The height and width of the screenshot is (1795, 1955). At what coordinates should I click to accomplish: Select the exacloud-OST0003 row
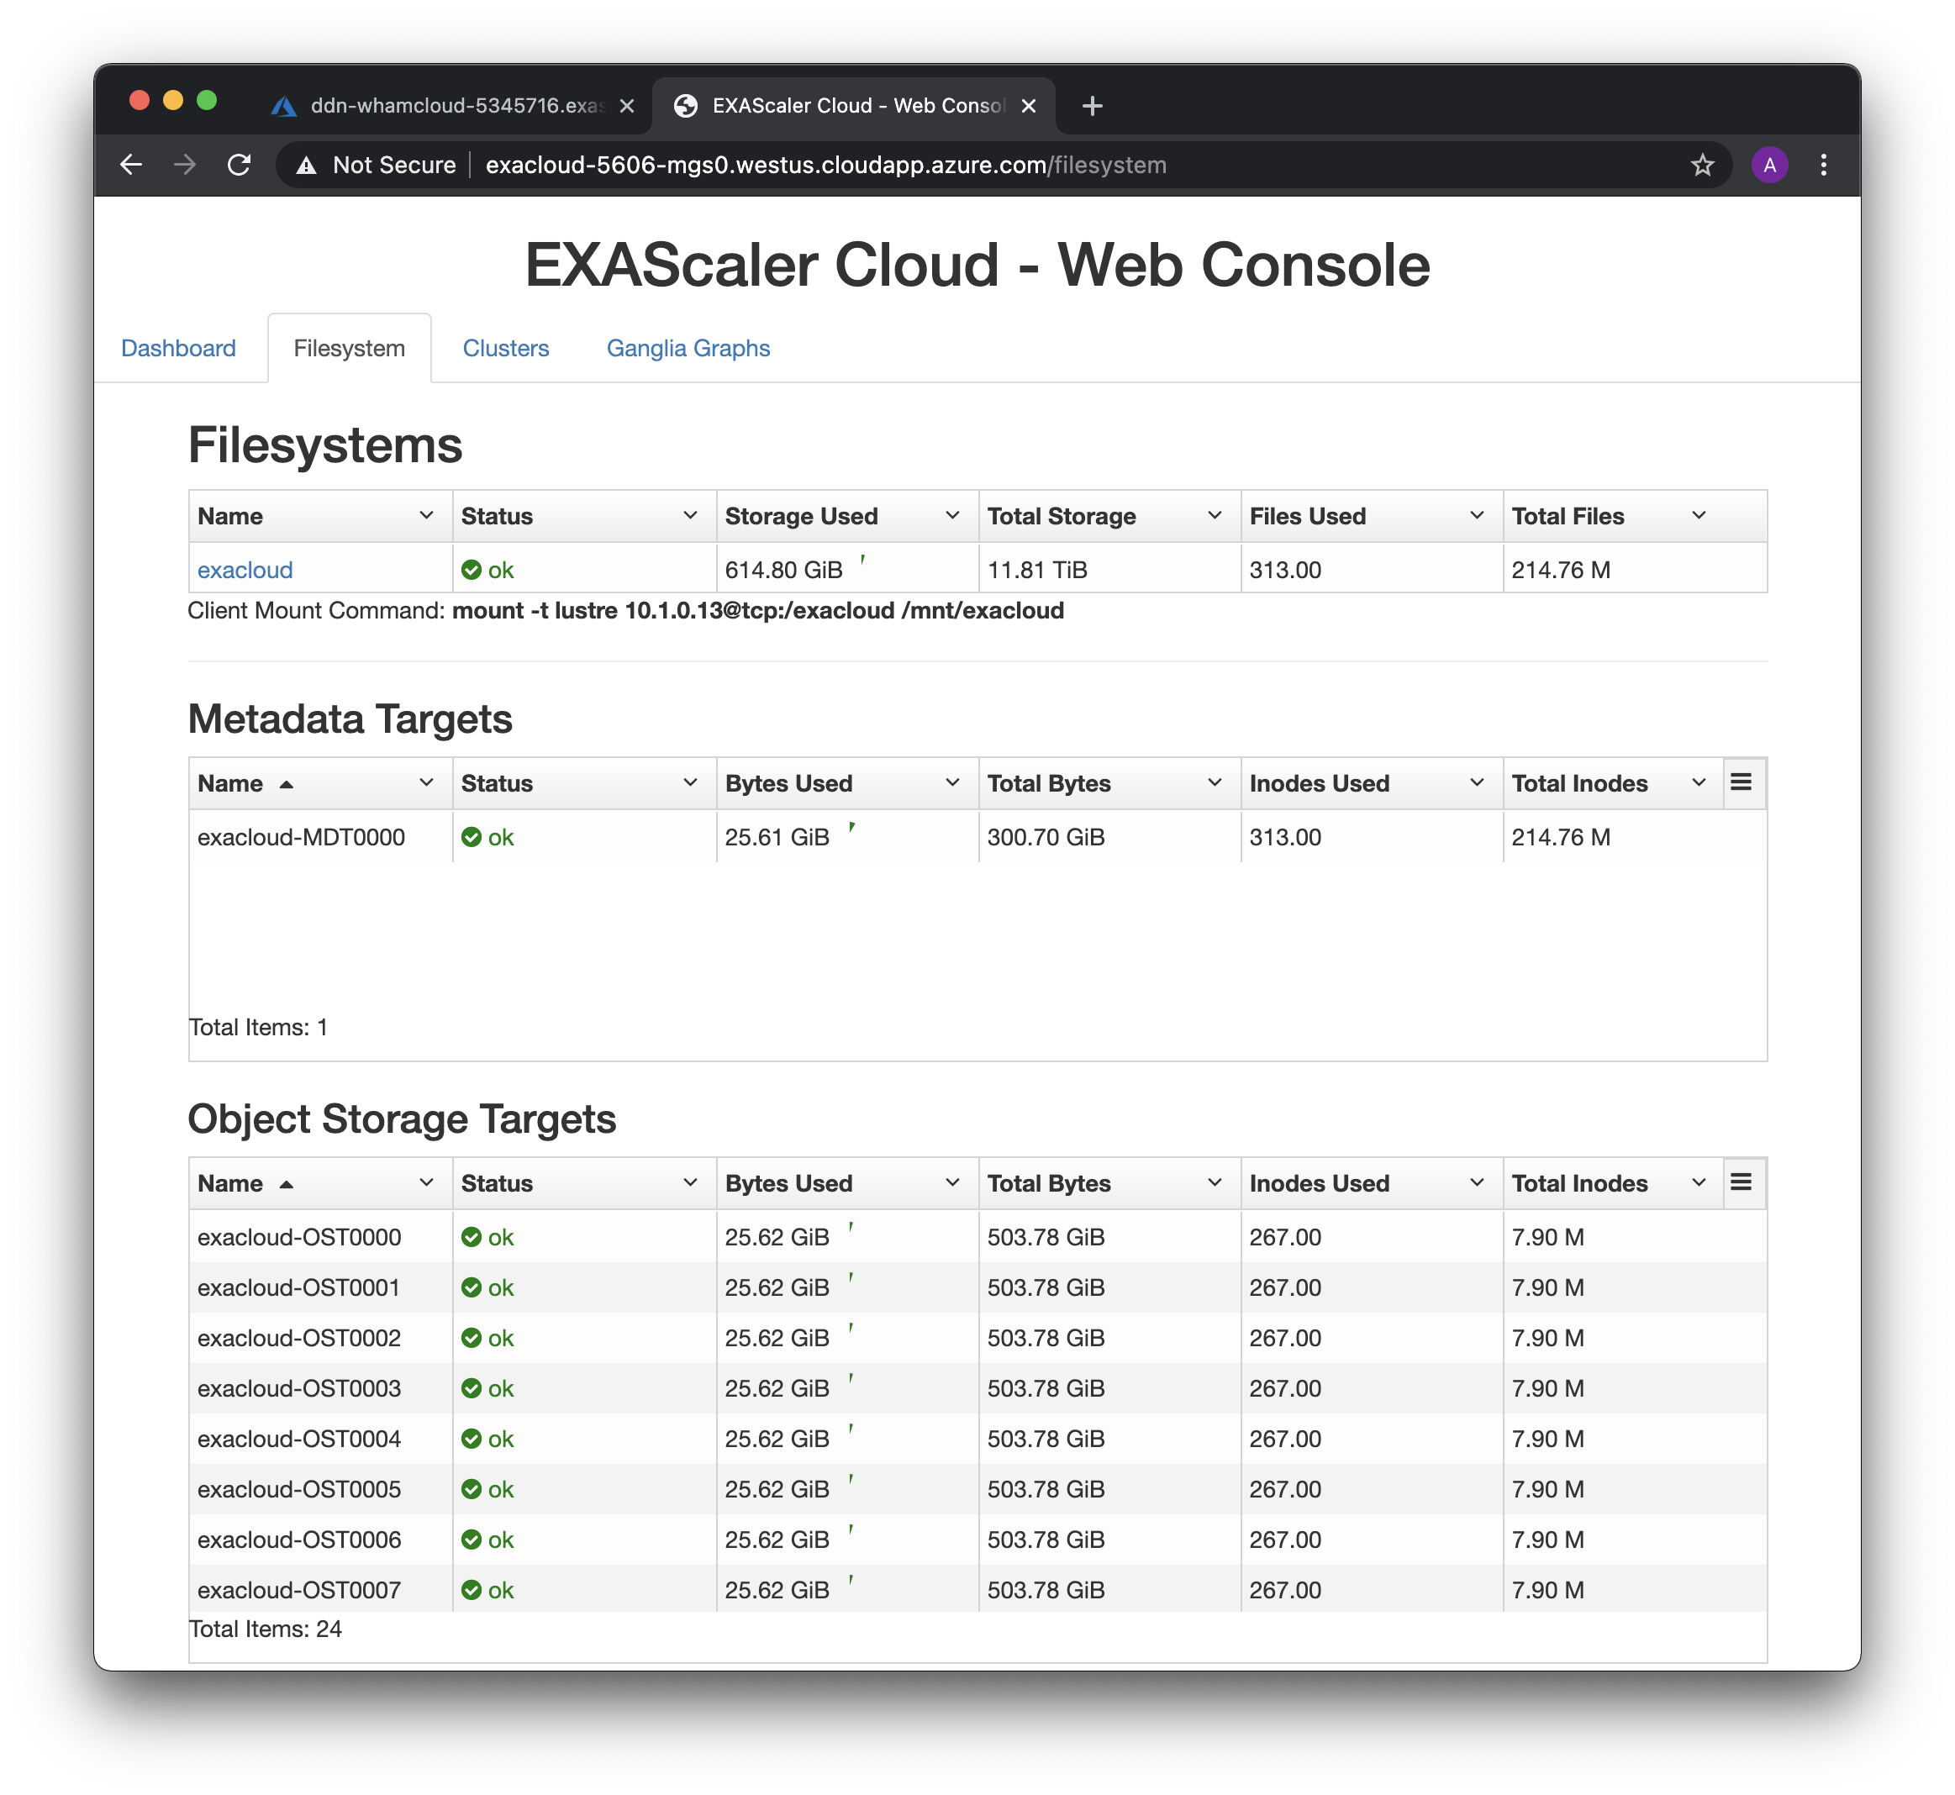299,1388
